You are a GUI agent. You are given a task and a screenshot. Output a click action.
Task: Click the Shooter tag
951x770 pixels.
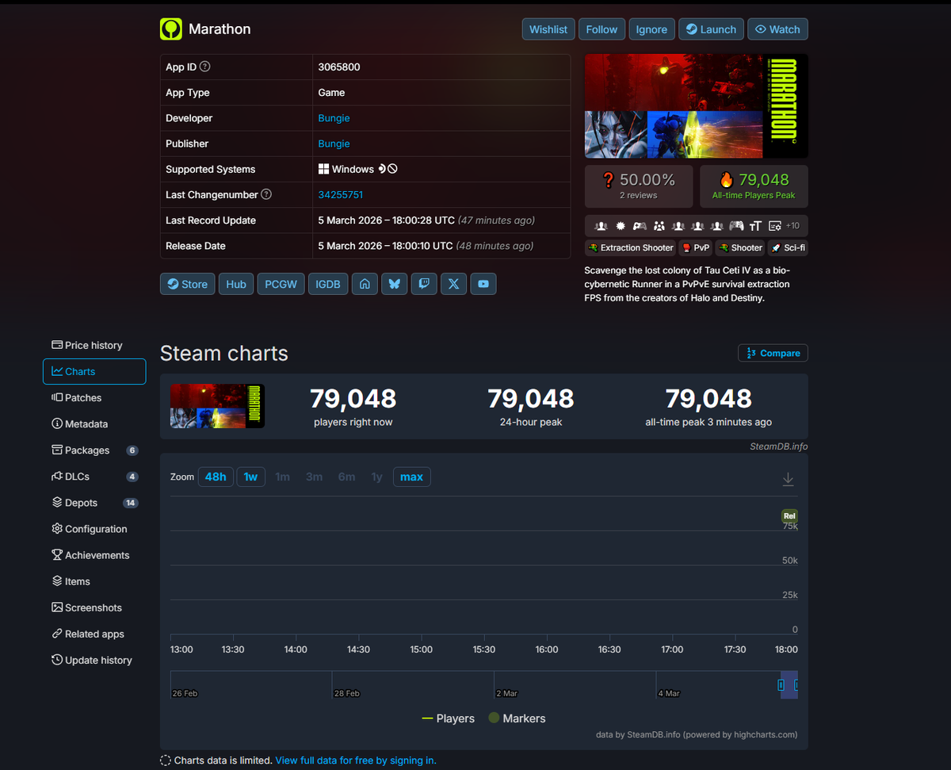(x=740, y=247)
